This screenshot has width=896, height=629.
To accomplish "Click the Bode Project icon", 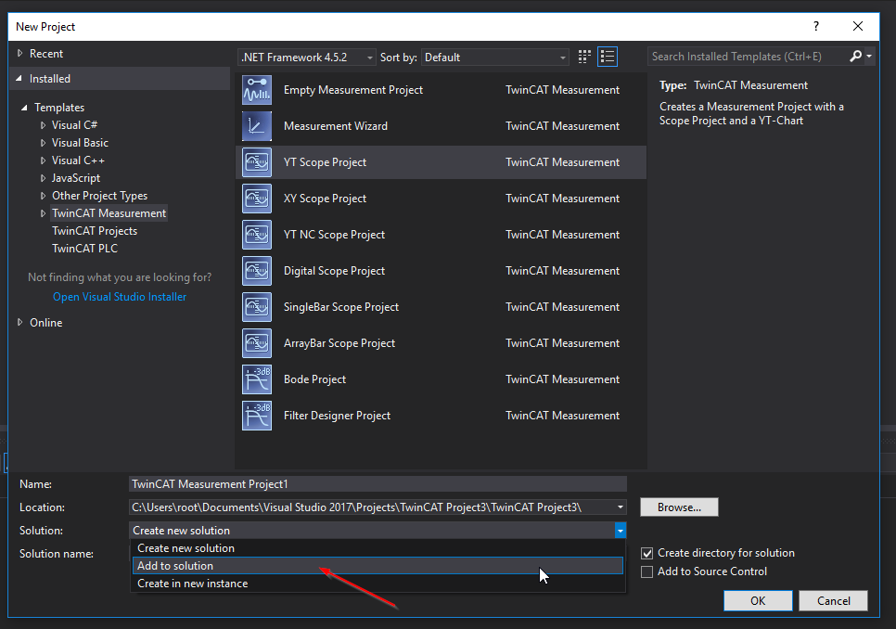I will [257, 379].
